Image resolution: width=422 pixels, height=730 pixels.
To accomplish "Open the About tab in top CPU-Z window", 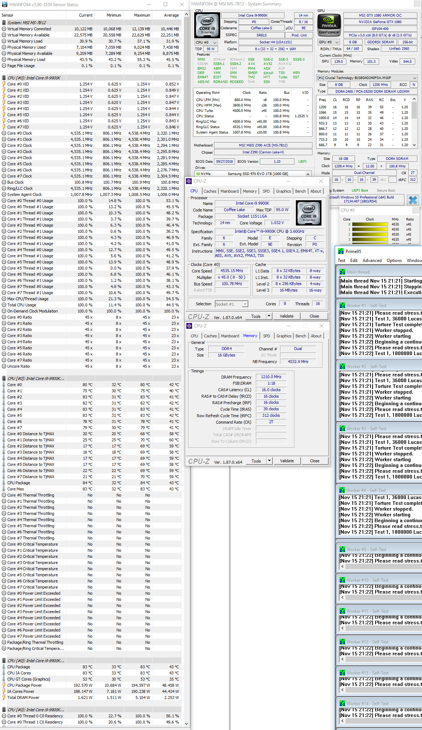I will coord(316,191).
